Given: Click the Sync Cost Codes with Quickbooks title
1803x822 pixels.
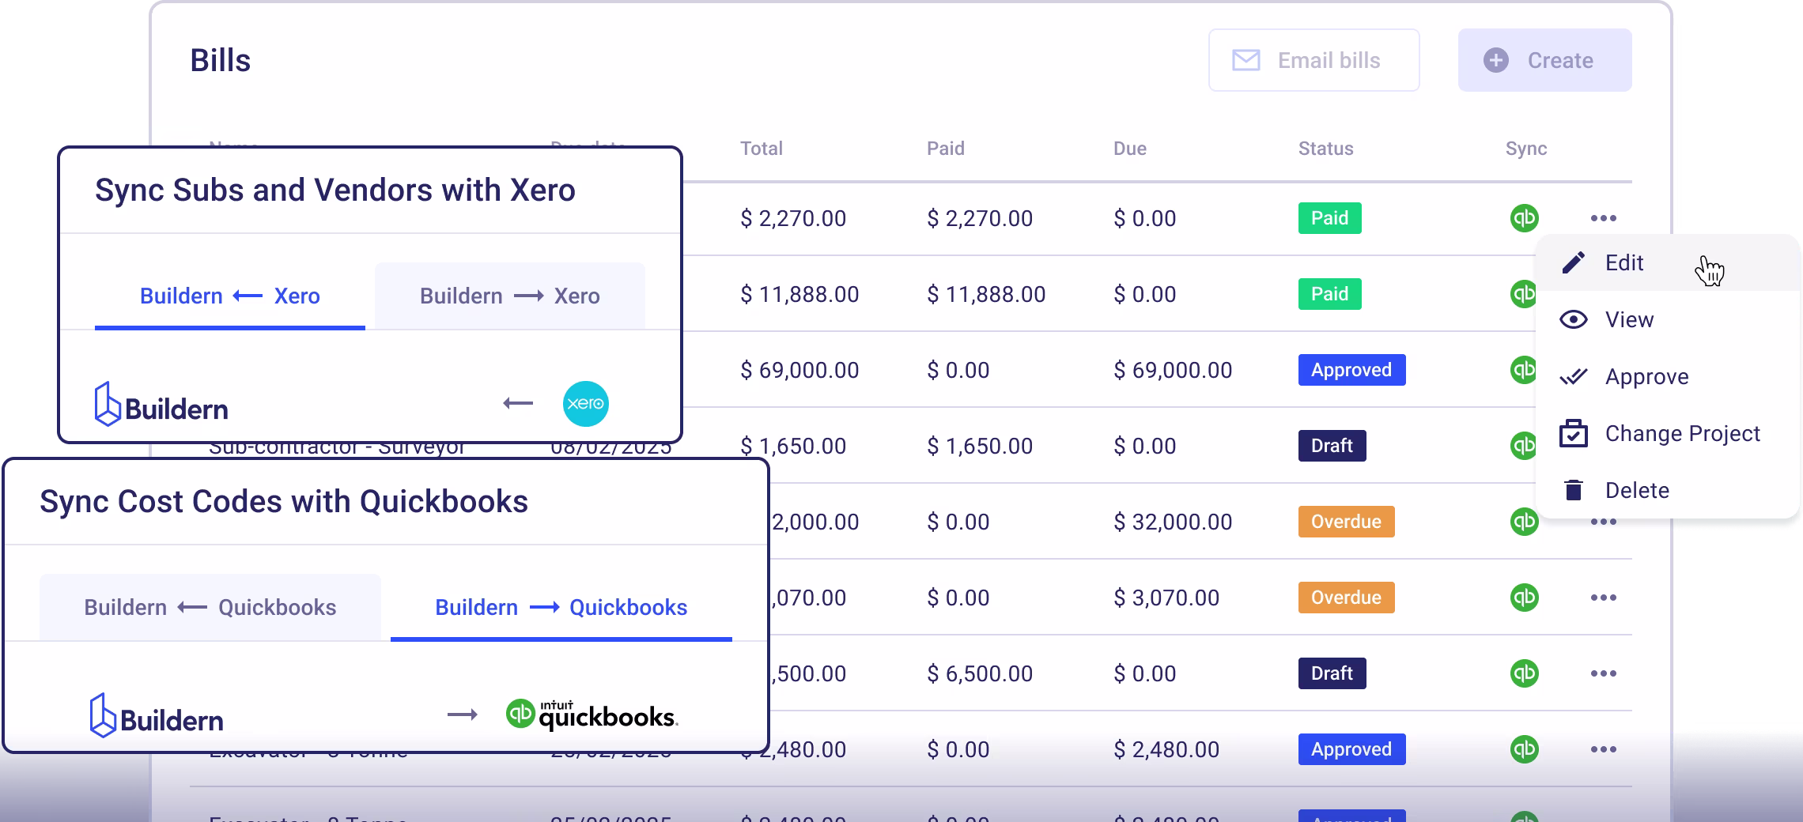Looking at the screenshot, I should (x=284, y=502).
